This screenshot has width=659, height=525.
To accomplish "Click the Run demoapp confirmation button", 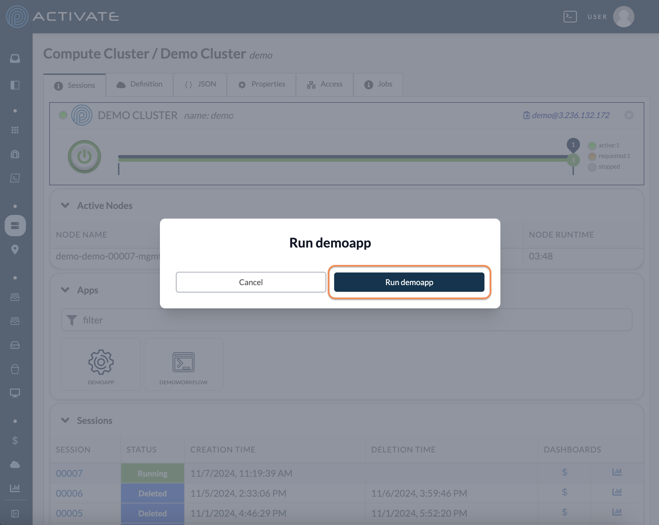I will 409,281.
